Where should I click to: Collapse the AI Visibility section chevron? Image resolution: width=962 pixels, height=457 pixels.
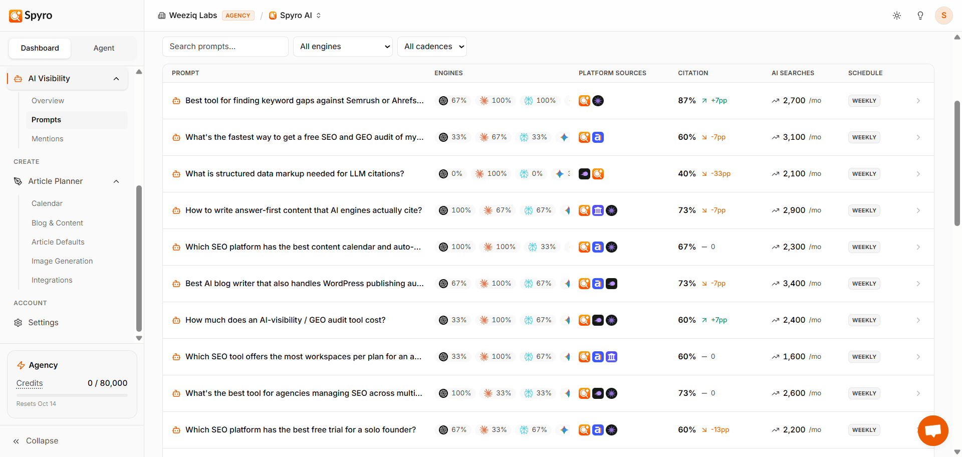click(x=116, y=79)
